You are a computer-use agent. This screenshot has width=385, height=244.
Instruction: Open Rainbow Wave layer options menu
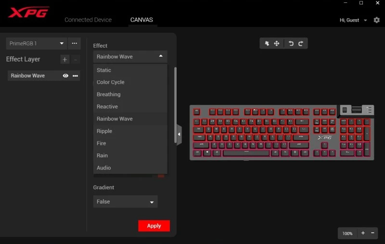76,76
